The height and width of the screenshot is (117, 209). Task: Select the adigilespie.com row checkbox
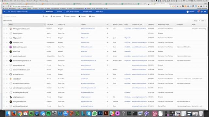[4, 97]
